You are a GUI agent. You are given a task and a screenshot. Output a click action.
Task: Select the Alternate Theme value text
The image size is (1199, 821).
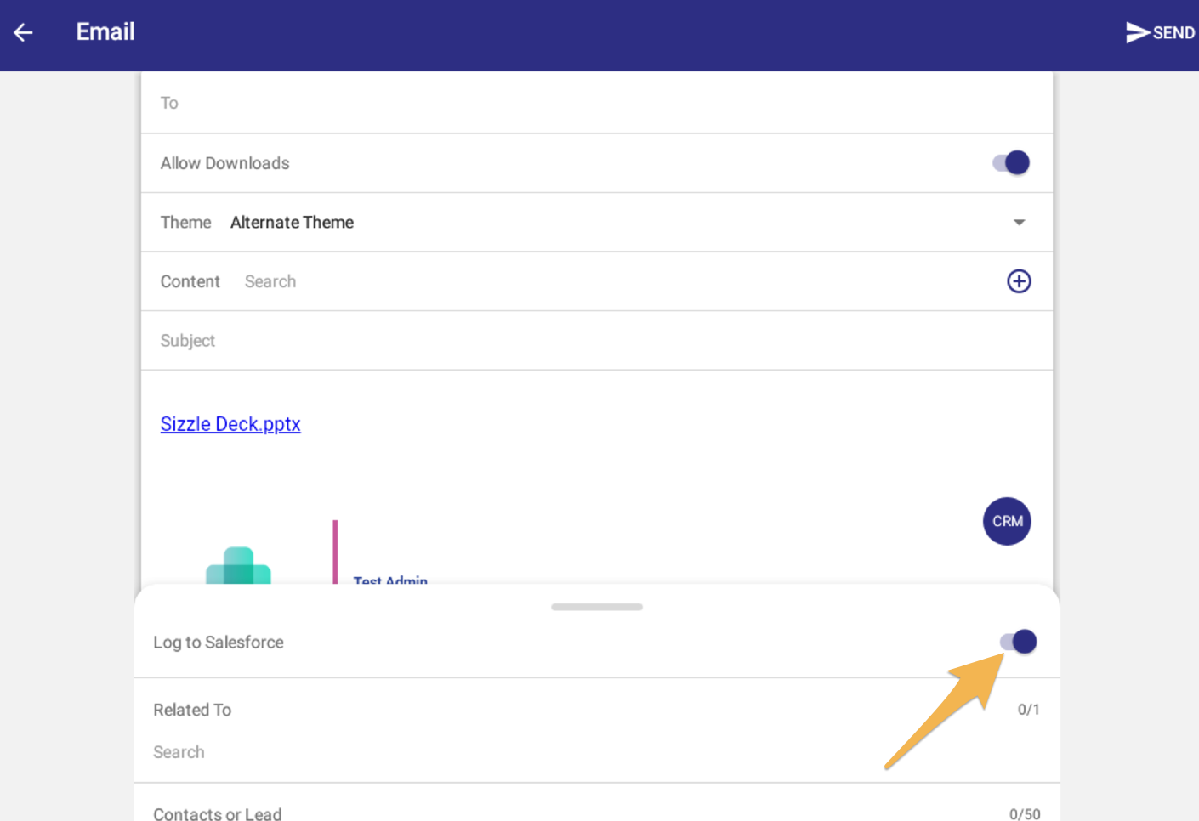[292, 223]
